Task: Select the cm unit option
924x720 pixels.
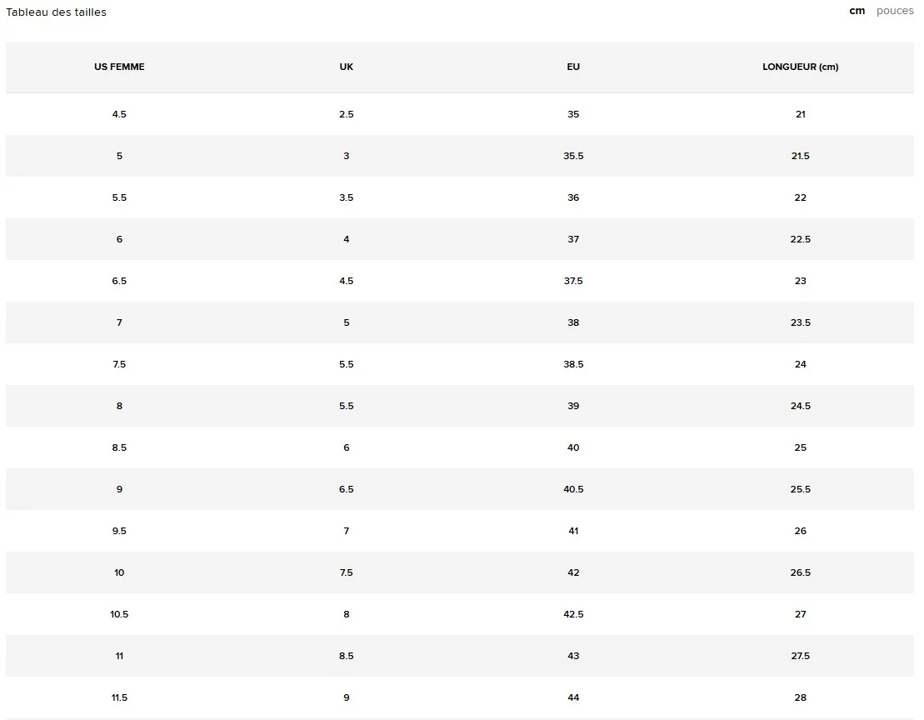Action: tap(857, 11)
